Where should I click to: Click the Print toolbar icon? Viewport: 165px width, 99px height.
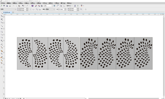point(10,6)
